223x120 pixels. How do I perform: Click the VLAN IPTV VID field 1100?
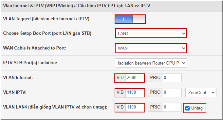tap(135, 92)
